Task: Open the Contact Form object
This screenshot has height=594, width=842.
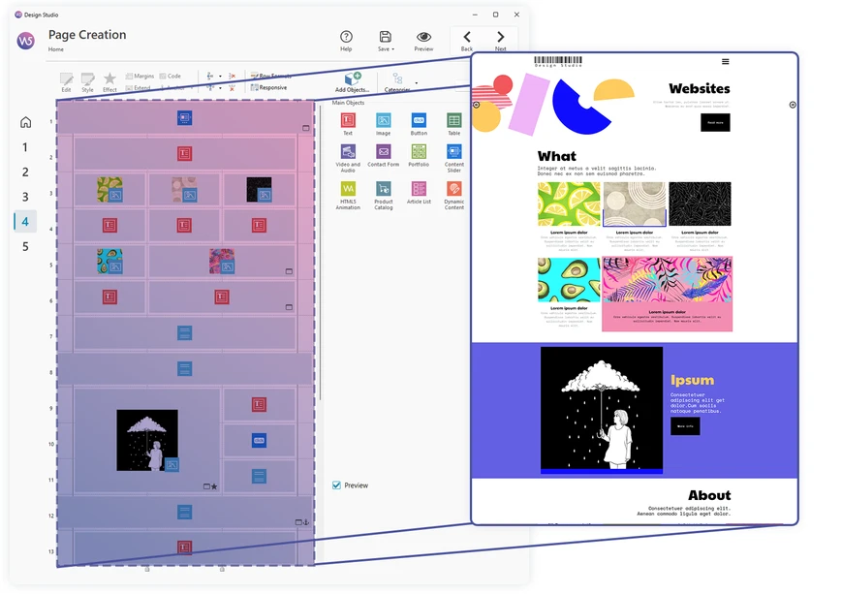Action: 383,151
